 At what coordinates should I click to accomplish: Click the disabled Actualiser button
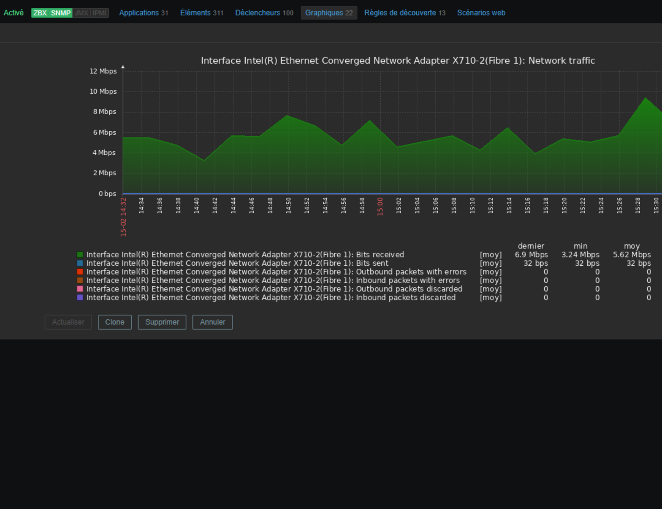(68, 322)
